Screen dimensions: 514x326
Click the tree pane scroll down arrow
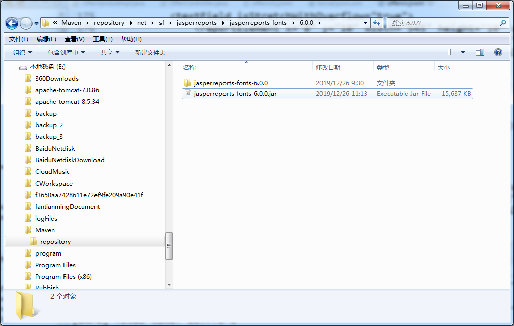tap(169, 285)
